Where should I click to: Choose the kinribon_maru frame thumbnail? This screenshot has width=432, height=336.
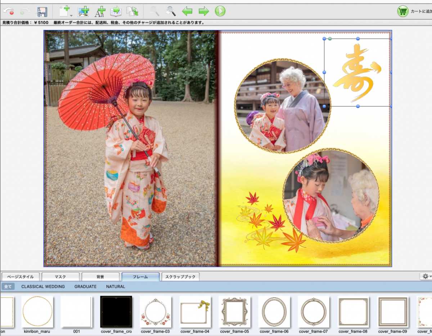pos(37,312)
